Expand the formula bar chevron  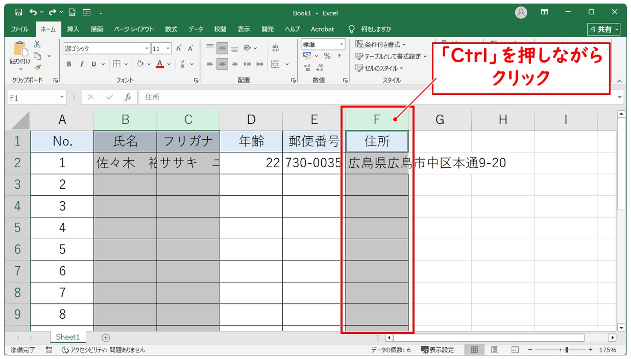pos(620,97)
